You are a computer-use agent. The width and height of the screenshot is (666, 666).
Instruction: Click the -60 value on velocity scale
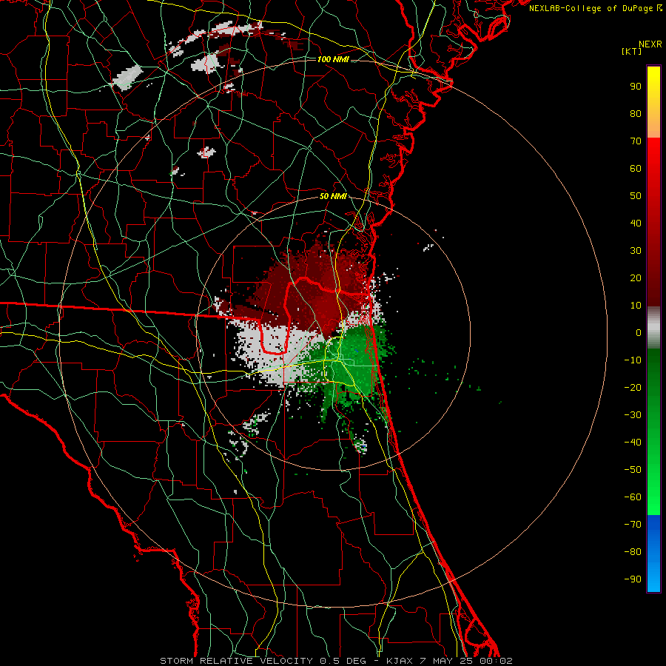click(633, 497)
